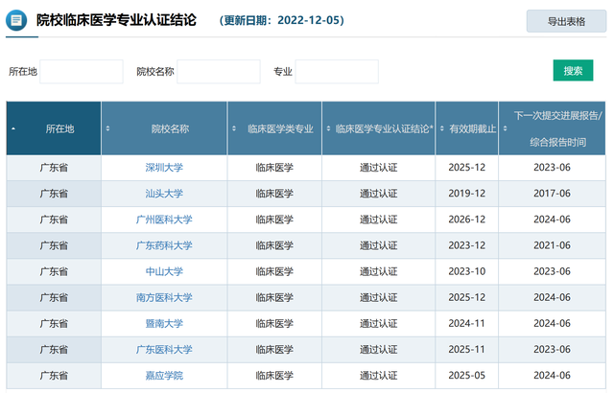This screenshot has width=614, height=393.
Task: Sort by 所在地 column arrow
Action: pos(13,128)
